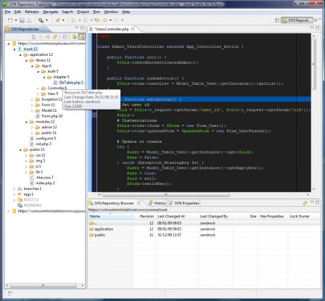The height and width of the screenshot is (301, 325).
Task: Click the Save floppy disk icon
Action: [22, 20]
